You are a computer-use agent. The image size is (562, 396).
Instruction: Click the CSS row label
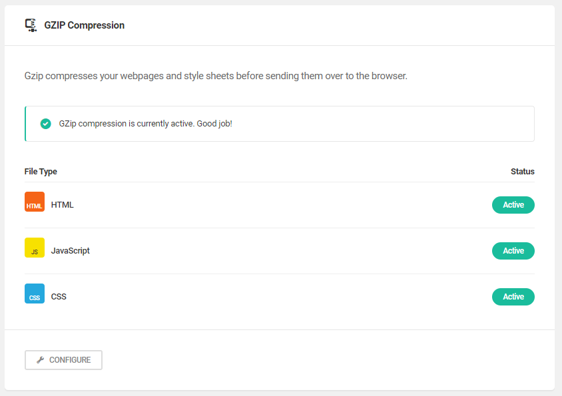pos(59,297)
